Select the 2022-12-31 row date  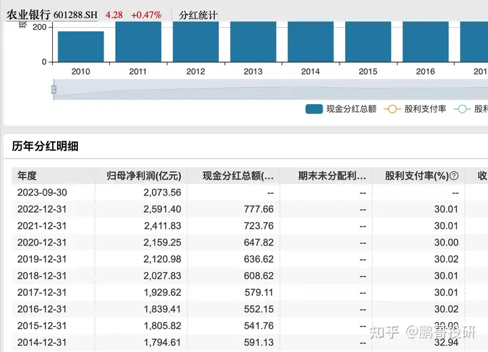pyautogui.click(x=42, y=209)
